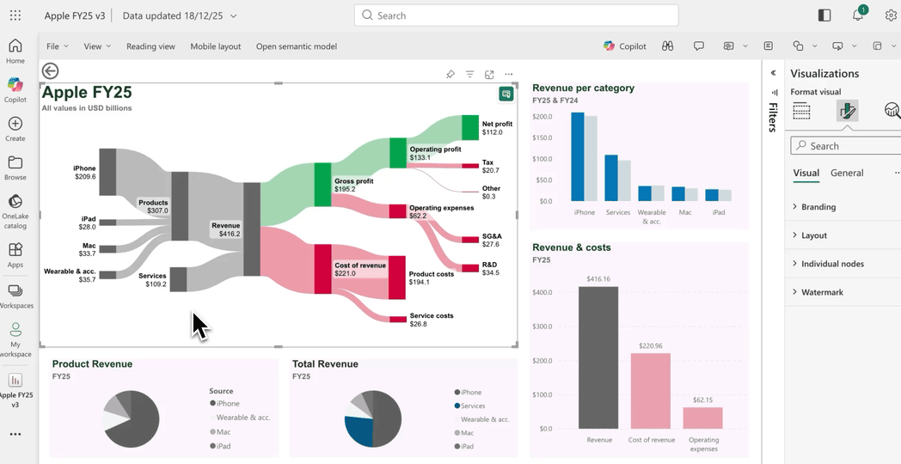The width and height of the screenshot is (901, 464).
Task: Open the OneLake catalog from the sidebar
Action: tap(15, 209)
